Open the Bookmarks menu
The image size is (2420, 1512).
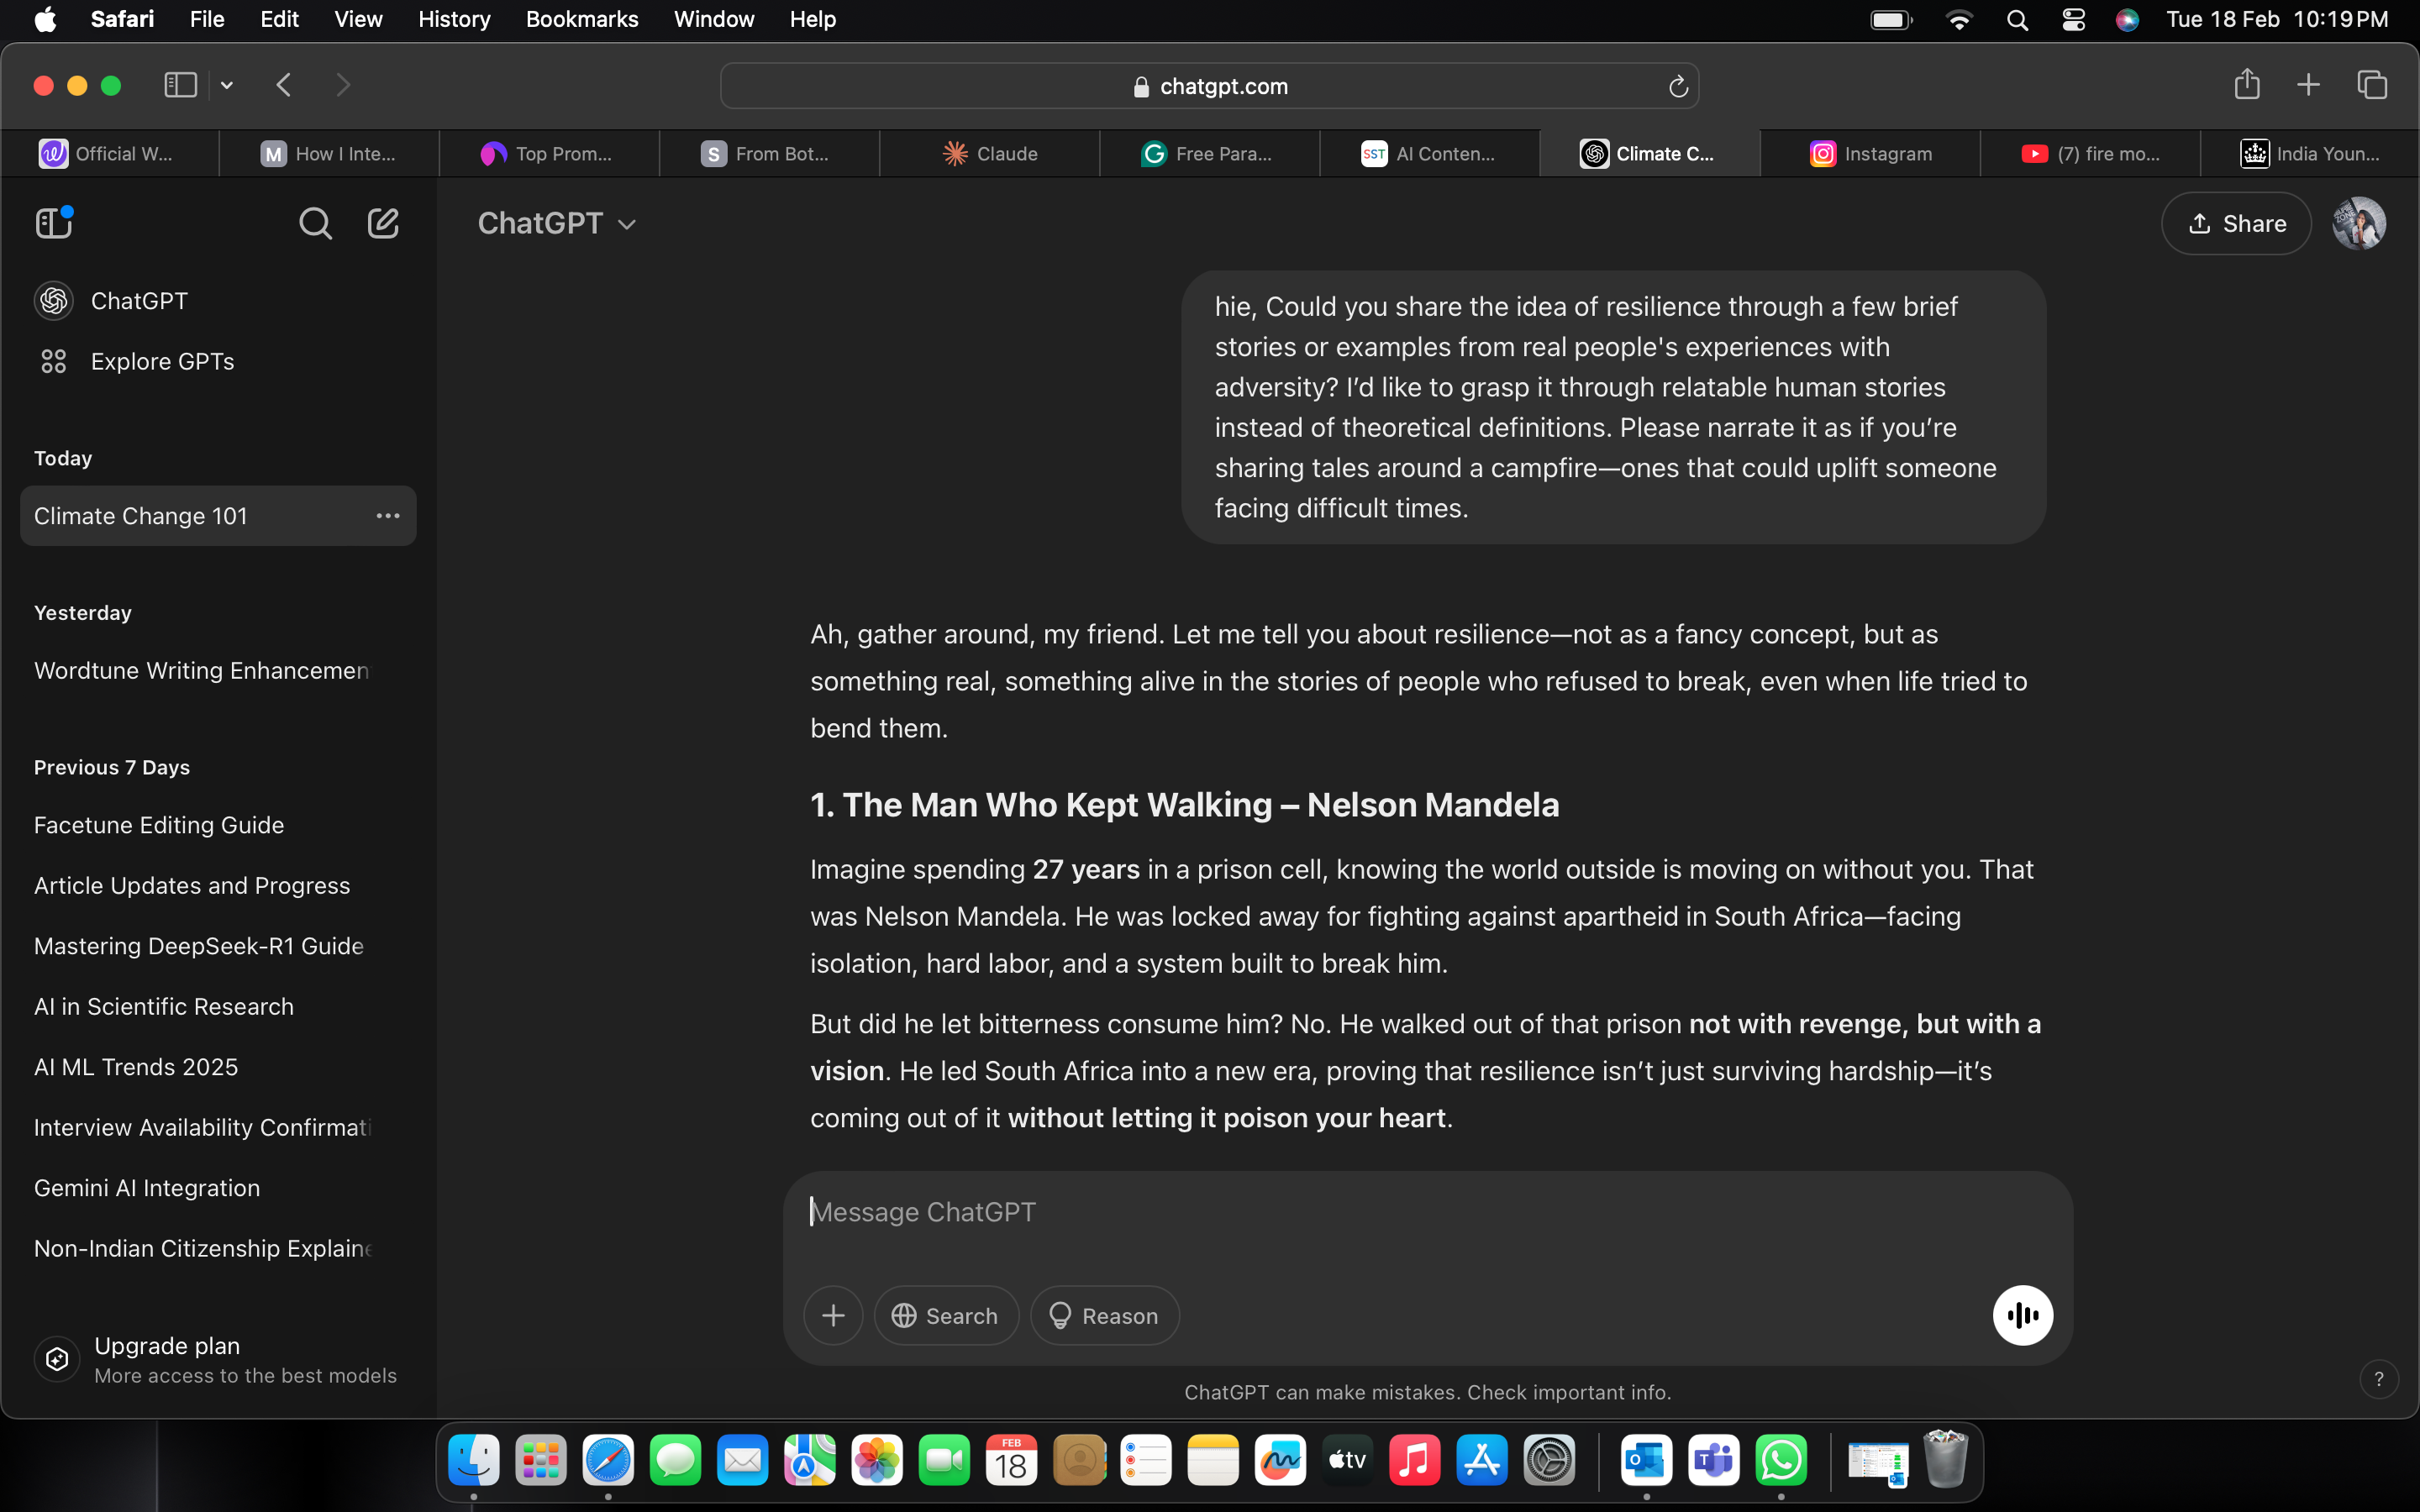[x=582, y=20]
